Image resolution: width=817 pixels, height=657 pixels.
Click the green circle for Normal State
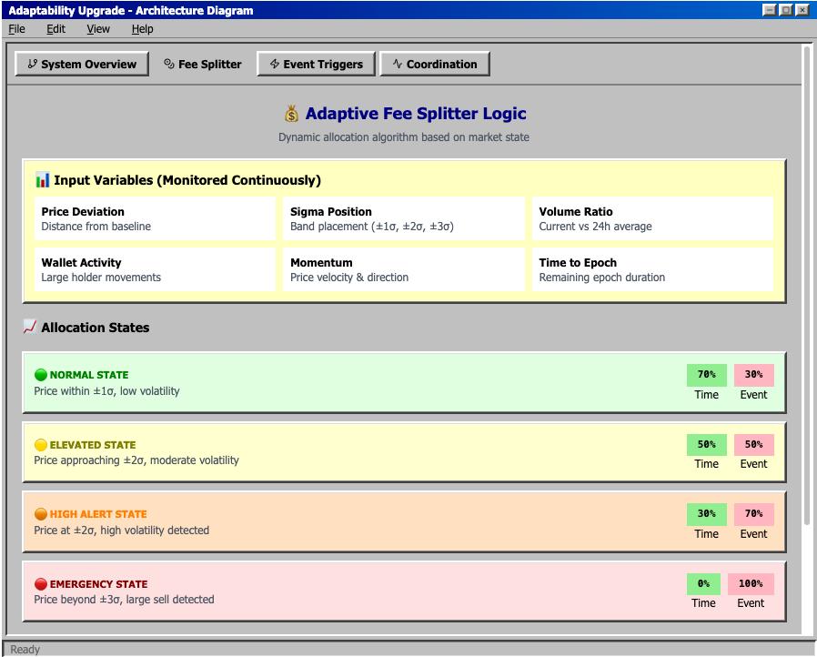(x=41, y=375)
